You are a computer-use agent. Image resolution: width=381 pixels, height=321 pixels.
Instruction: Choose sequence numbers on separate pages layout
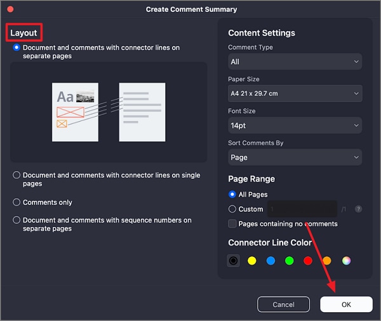coord(17,221)
